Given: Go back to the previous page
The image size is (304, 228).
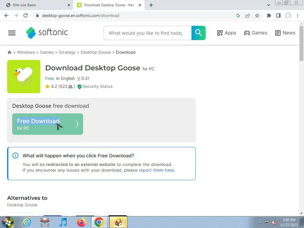Looking at the screenshot, I should [7, 15].
